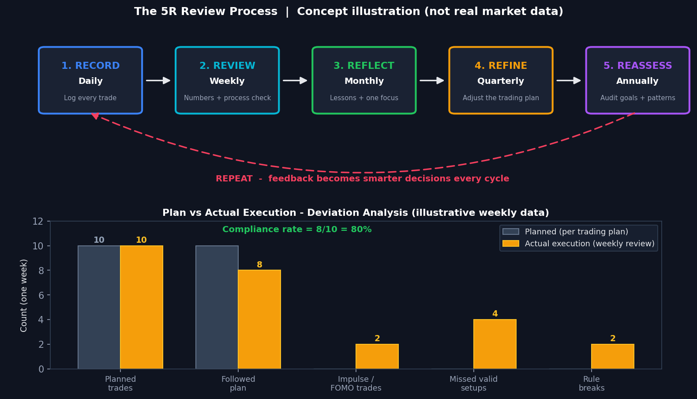This screenshot has width=697, height=399.
Task: Click the Missed valid setups bar
Action: tap(495, 344)
